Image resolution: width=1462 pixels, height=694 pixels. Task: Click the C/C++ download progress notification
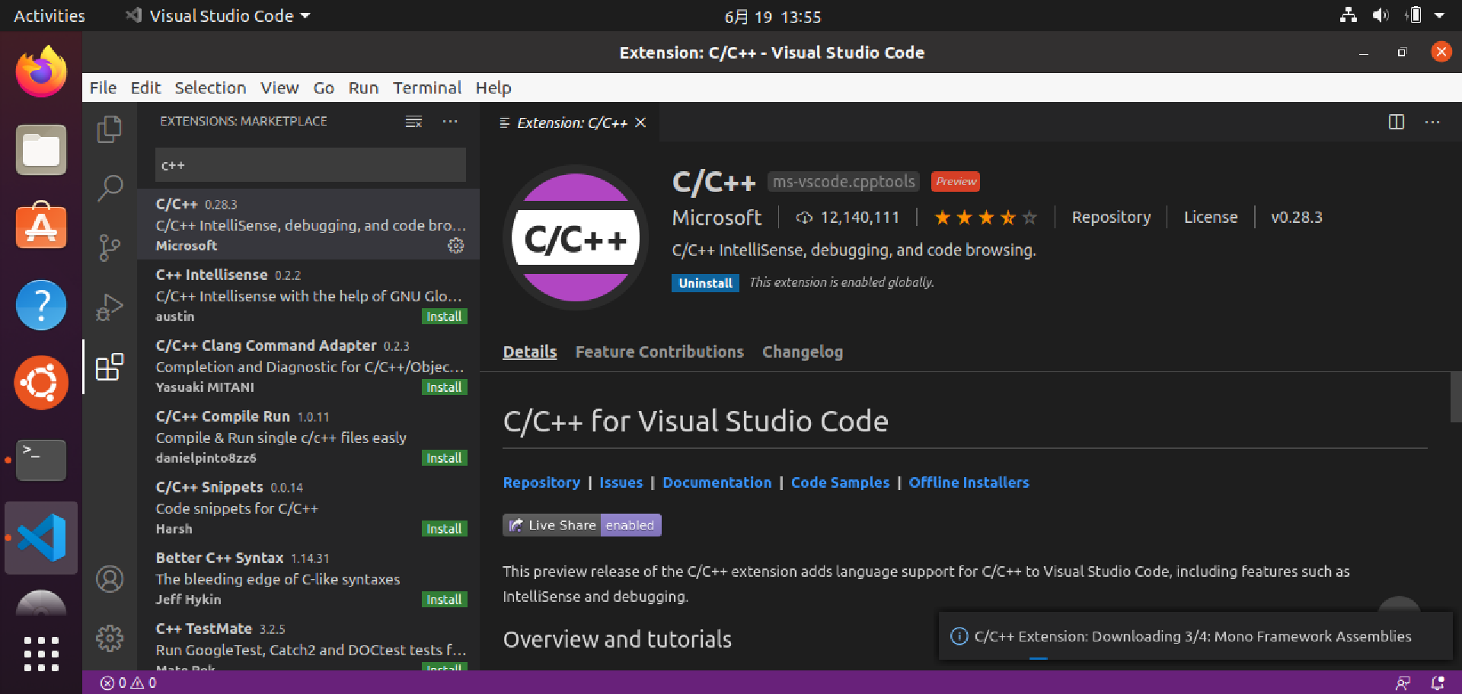(1195, 636)
